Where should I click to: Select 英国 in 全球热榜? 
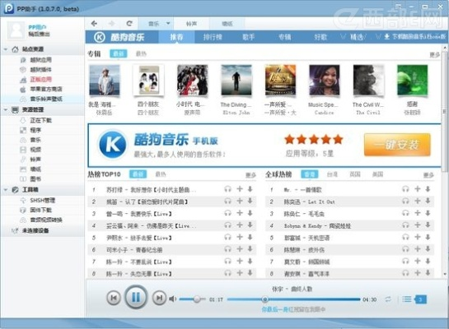(x=355, y=174)
